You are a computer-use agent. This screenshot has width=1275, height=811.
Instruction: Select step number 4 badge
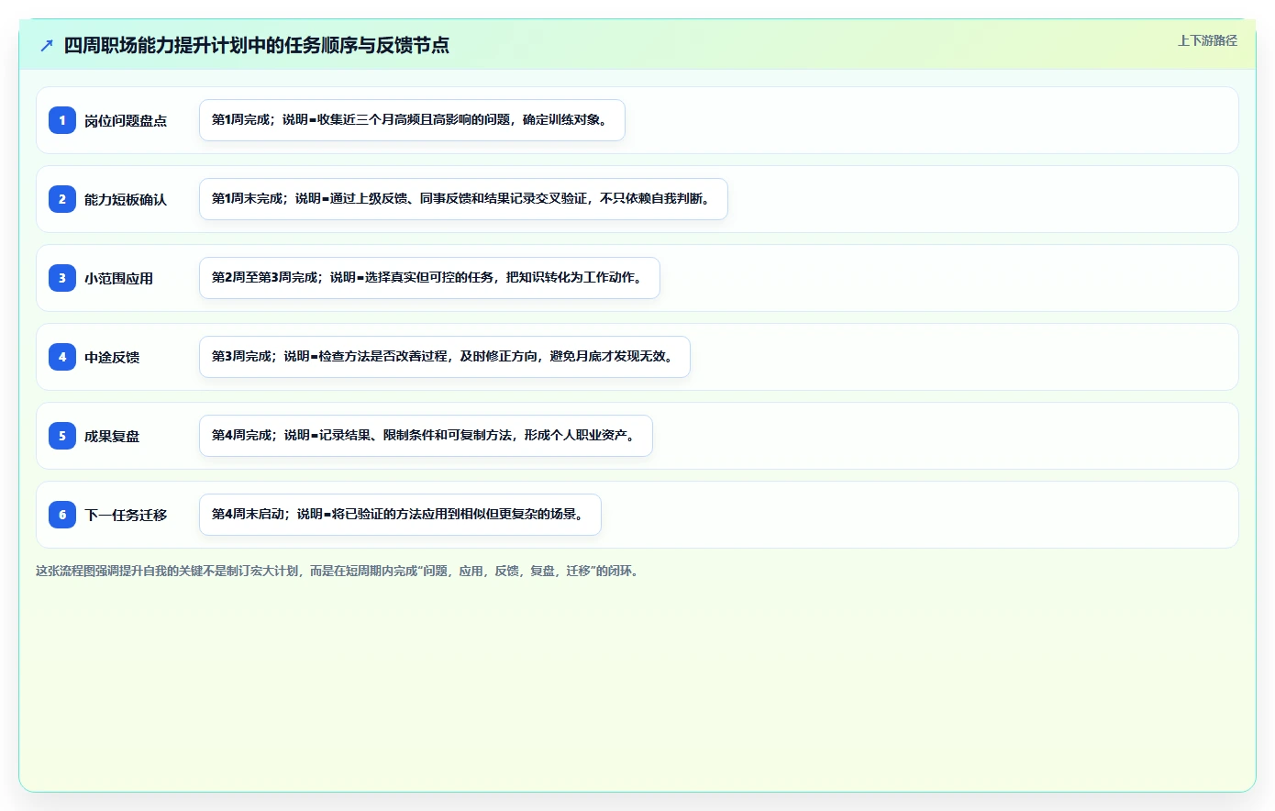click(62, 357)
